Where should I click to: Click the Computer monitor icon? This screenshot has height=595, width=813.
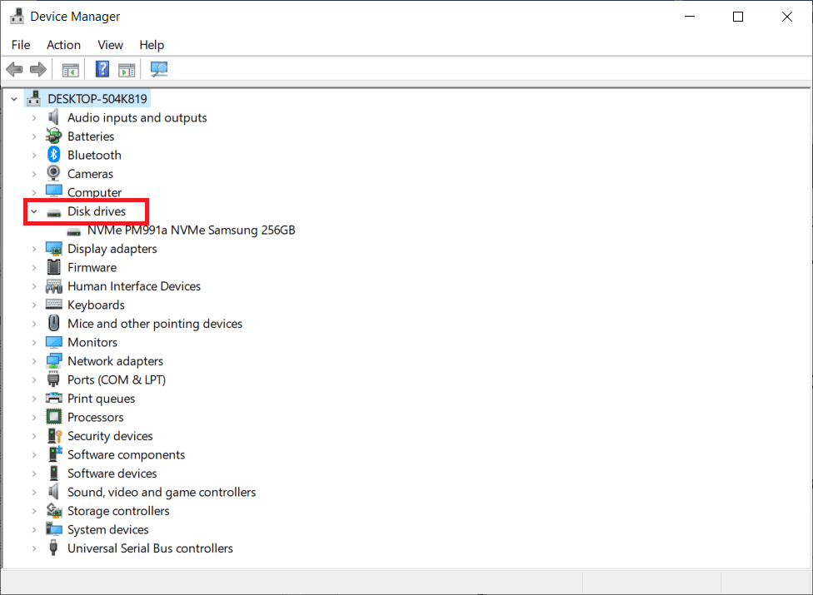click(x=54, y=191)
